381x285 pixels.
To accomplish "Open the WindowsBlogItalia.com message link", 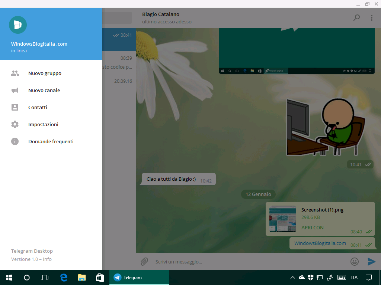I will [x=320, y=243].
